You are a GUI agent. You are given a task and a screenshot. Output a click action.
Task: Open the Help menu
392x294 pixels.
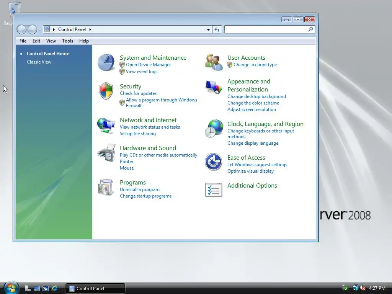(84, 41)
